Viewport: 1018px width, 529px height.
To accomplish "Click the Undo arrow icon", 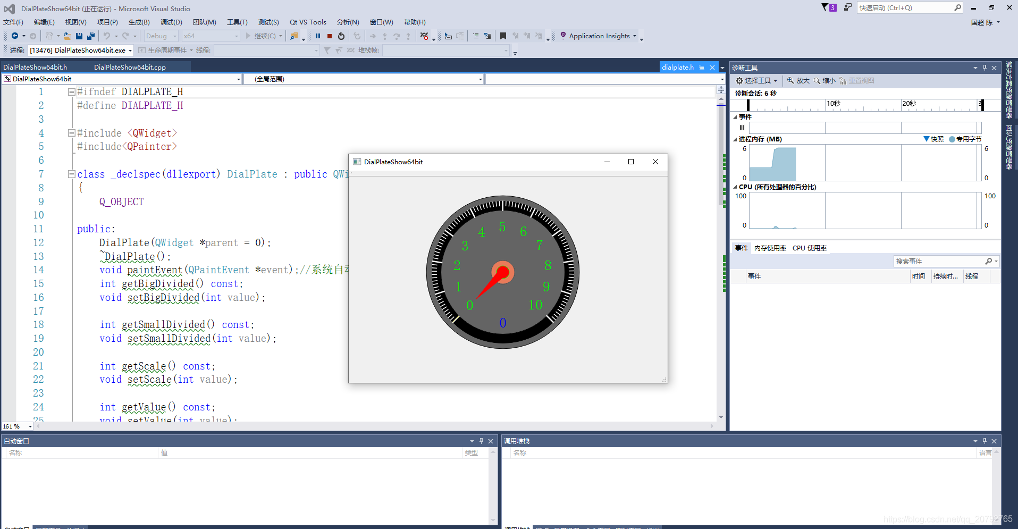I will (x=107, y=36).
